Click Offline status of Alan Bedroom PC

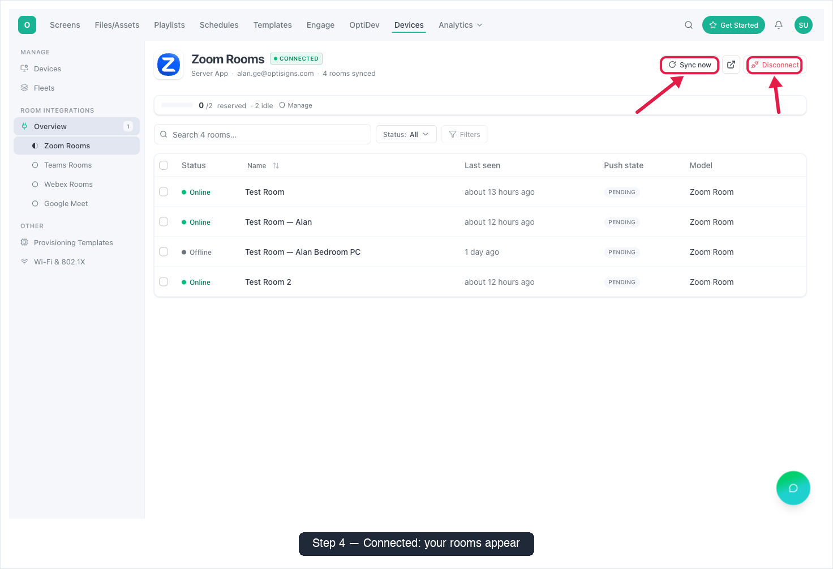196,253
